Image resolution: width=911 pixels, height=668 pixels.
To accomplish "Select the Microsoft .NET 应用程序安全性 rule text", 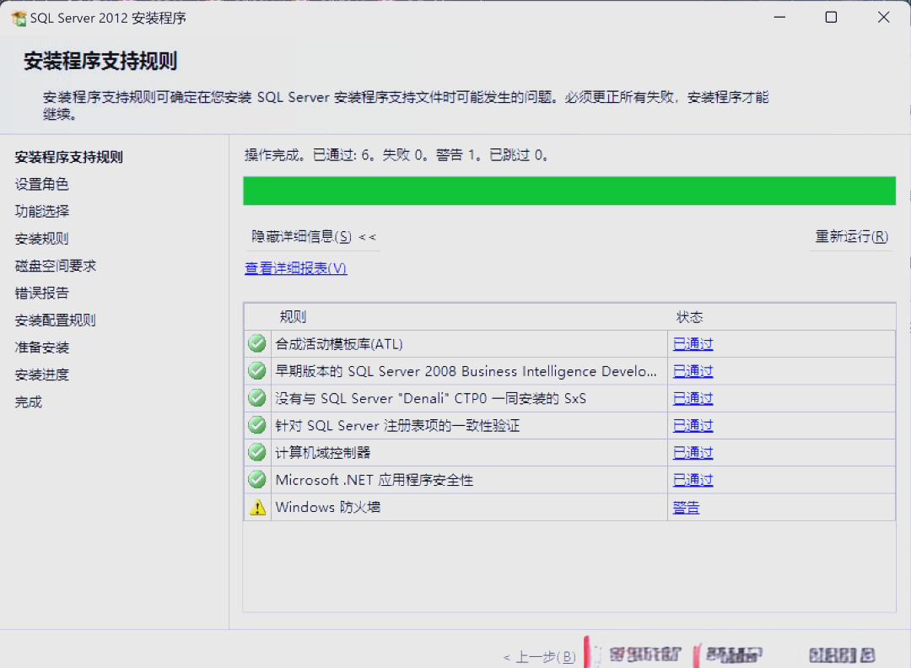I will (x=375, y=480).
